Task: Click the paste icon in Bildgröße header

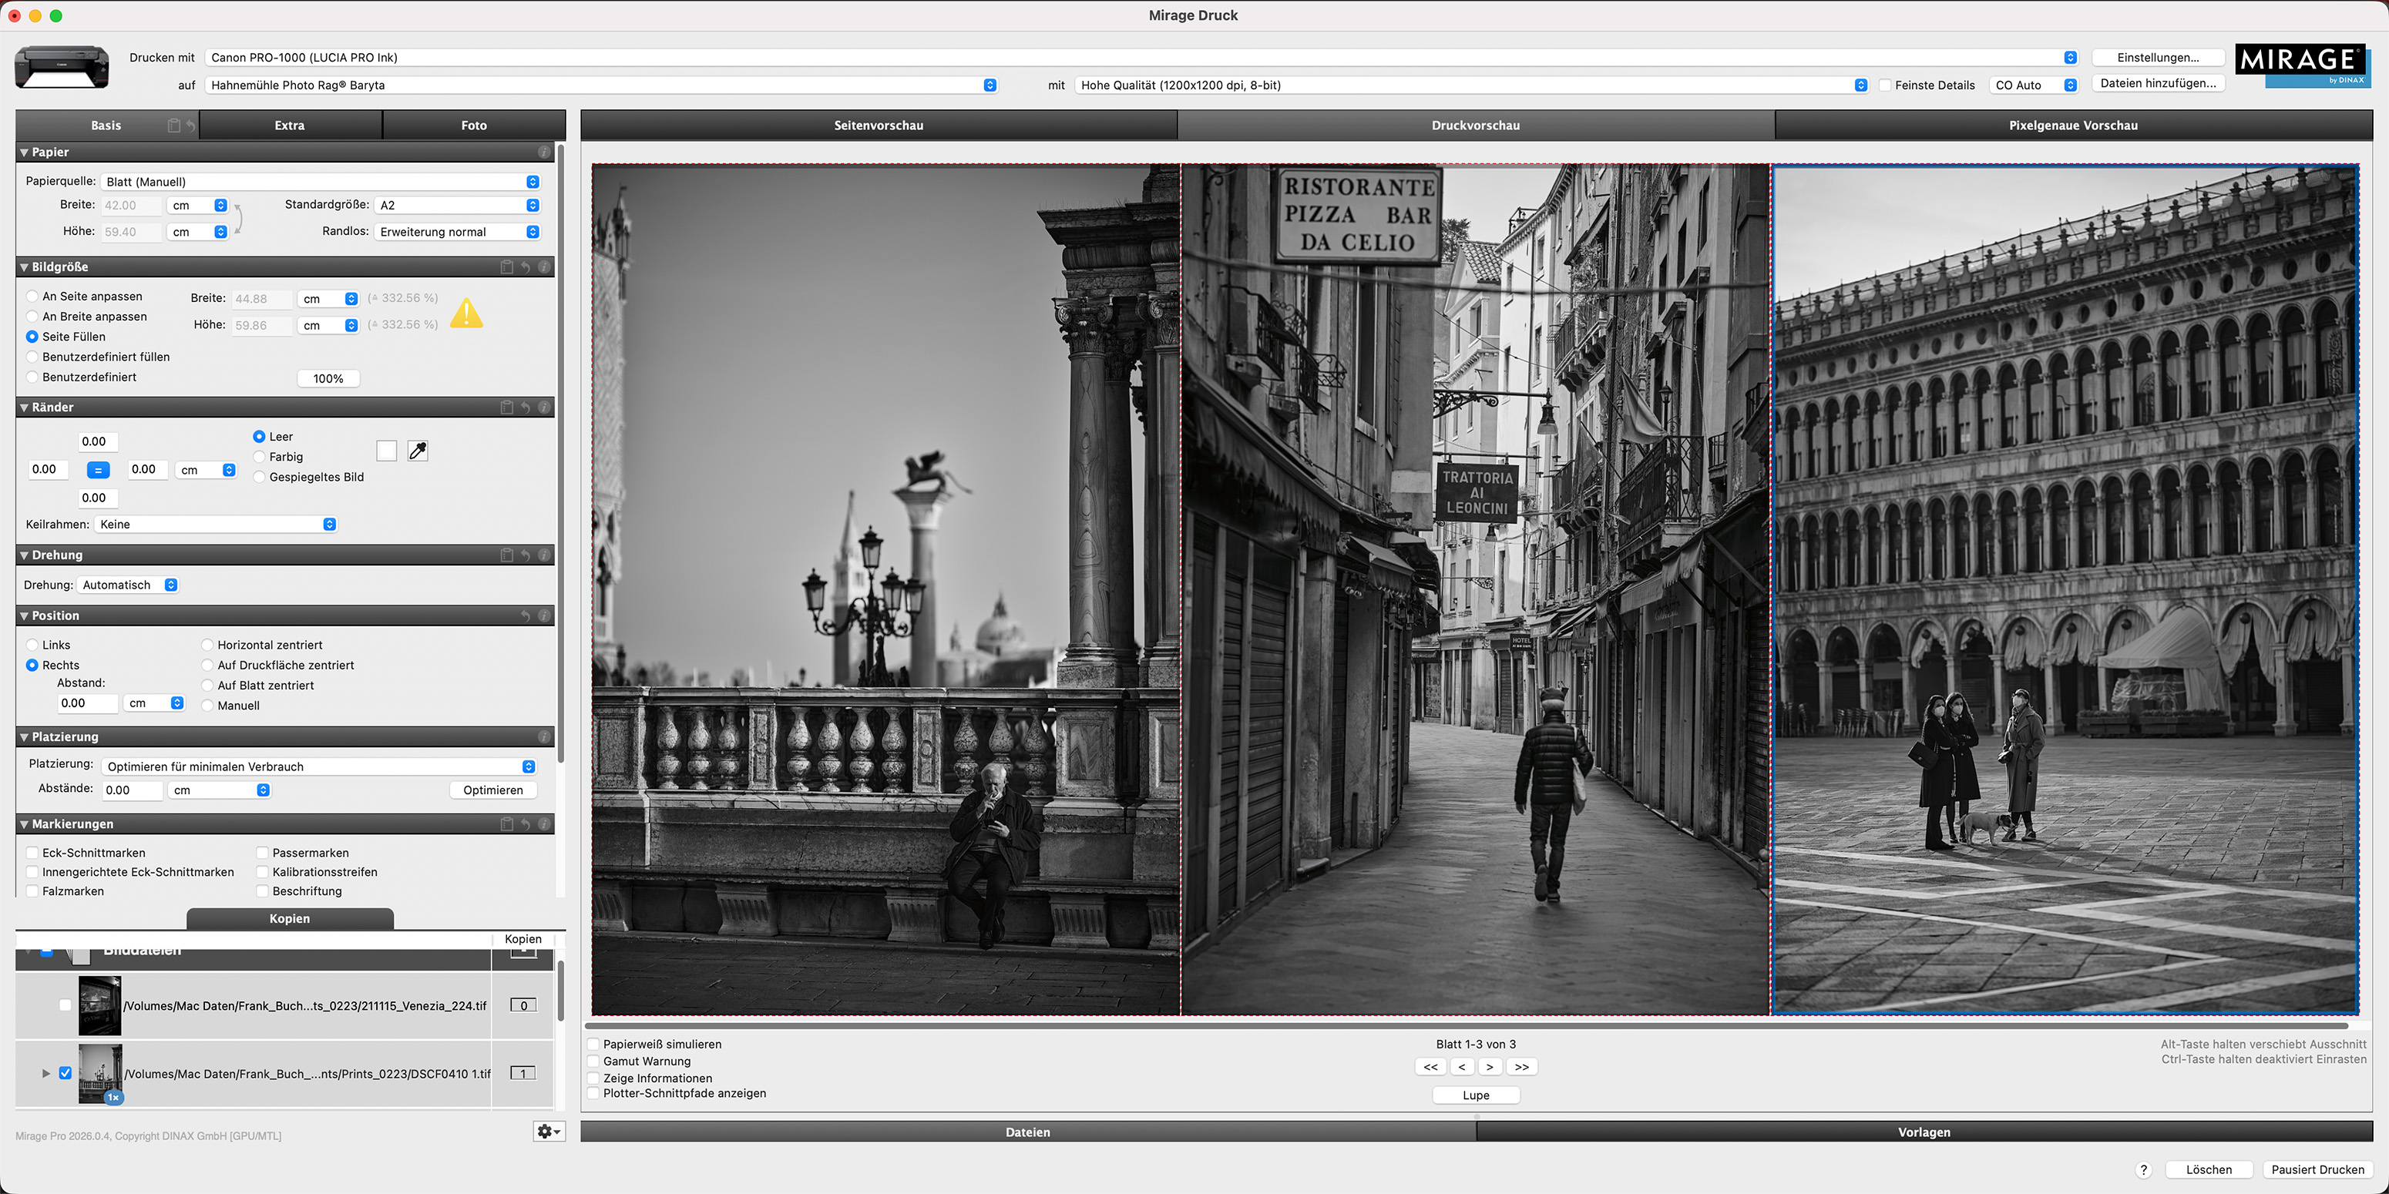Action: [x=506, y=267]
